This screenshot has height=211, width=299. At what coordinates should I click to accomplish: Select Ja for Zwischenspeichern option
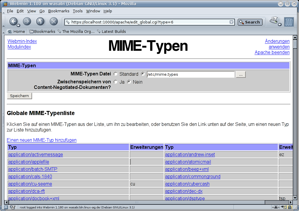[115, 82]
